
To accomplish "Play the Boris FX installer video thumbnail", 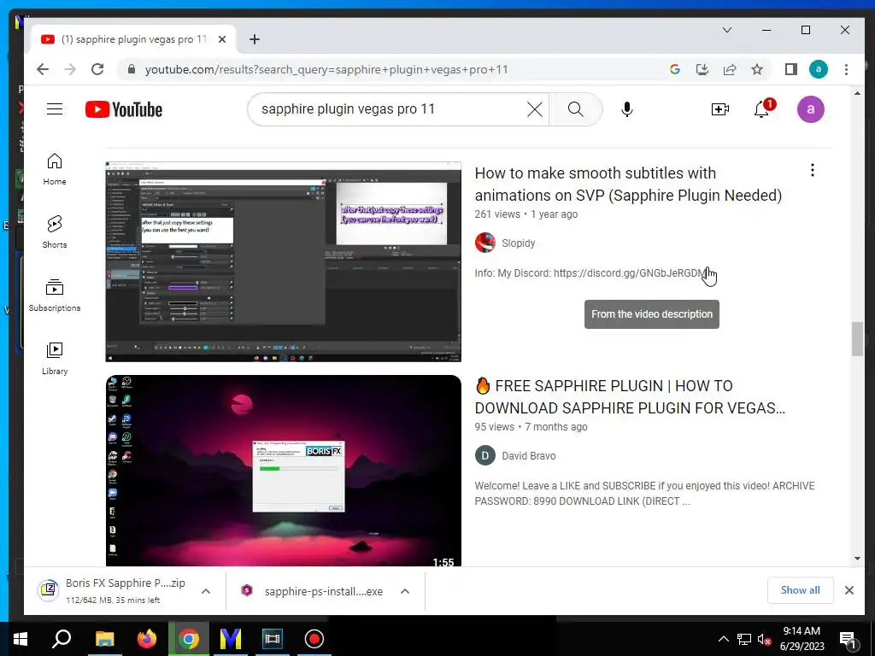I will point(284,471).
